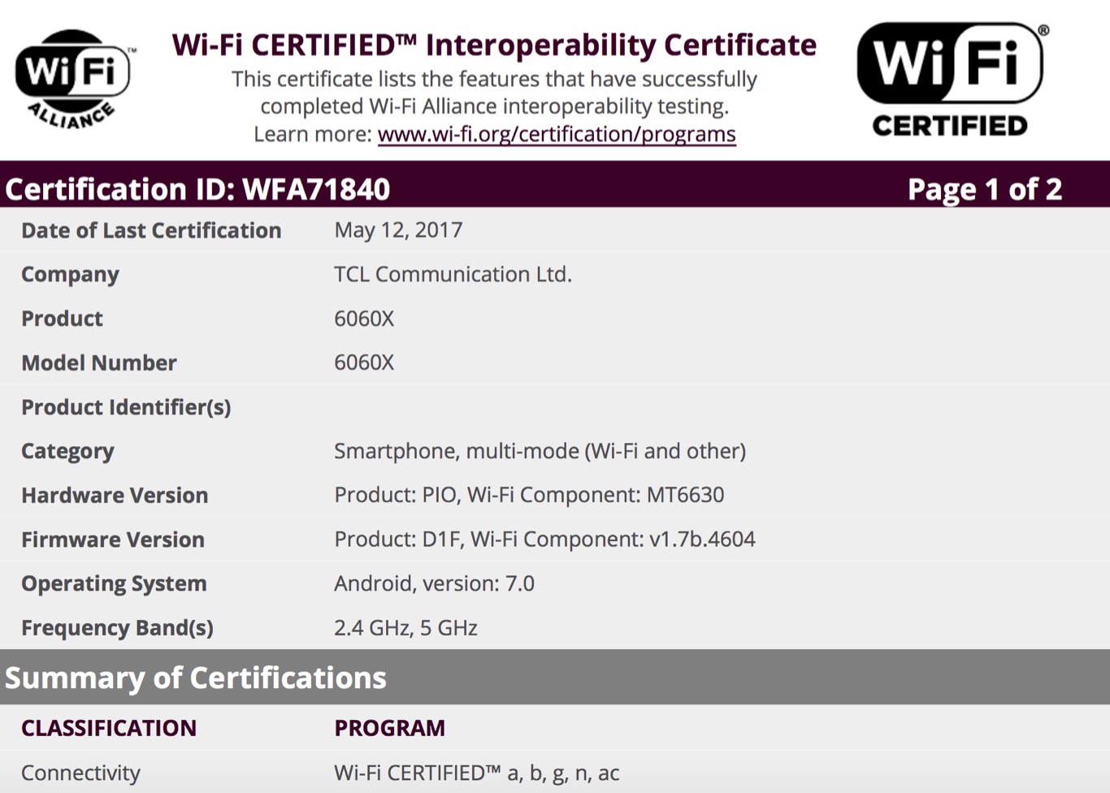This screenshot has height=793, width=1110.
Task: Select the certificate title heading
Action: [x=494, y=45]
